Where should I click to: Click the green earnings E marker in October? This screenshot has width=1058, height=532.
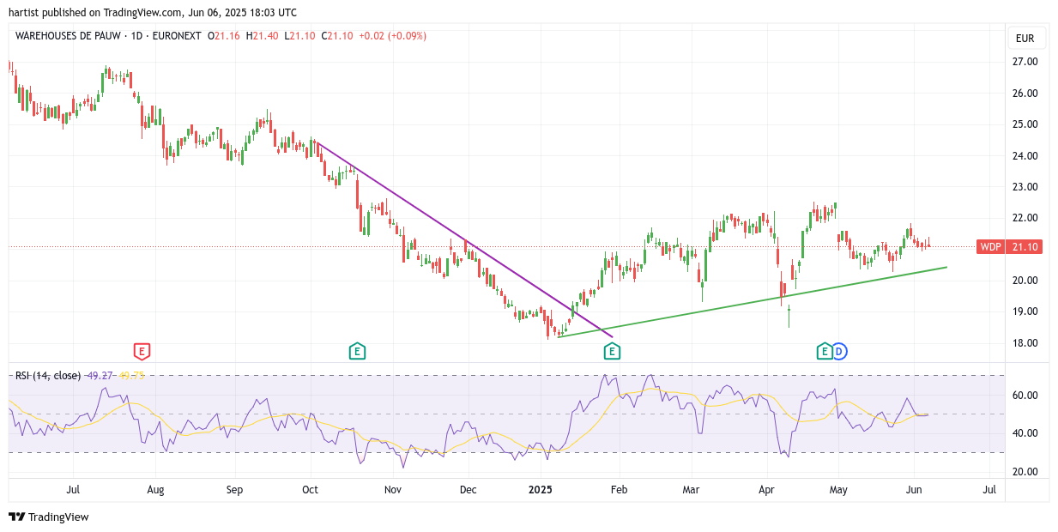[357, 351]
